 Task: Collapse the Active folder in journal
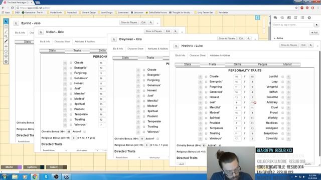275,38
